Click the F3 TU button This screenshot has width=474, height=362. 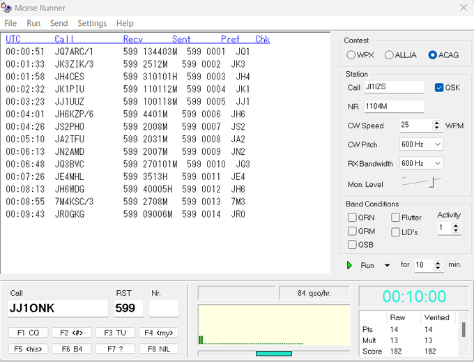pyautogui.click(x=115, y=333)
